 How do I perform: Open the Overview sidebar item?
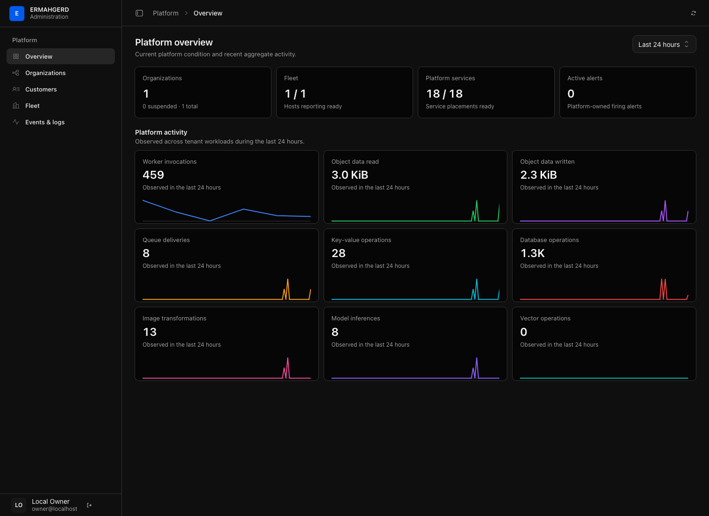(x=60, y=56)
